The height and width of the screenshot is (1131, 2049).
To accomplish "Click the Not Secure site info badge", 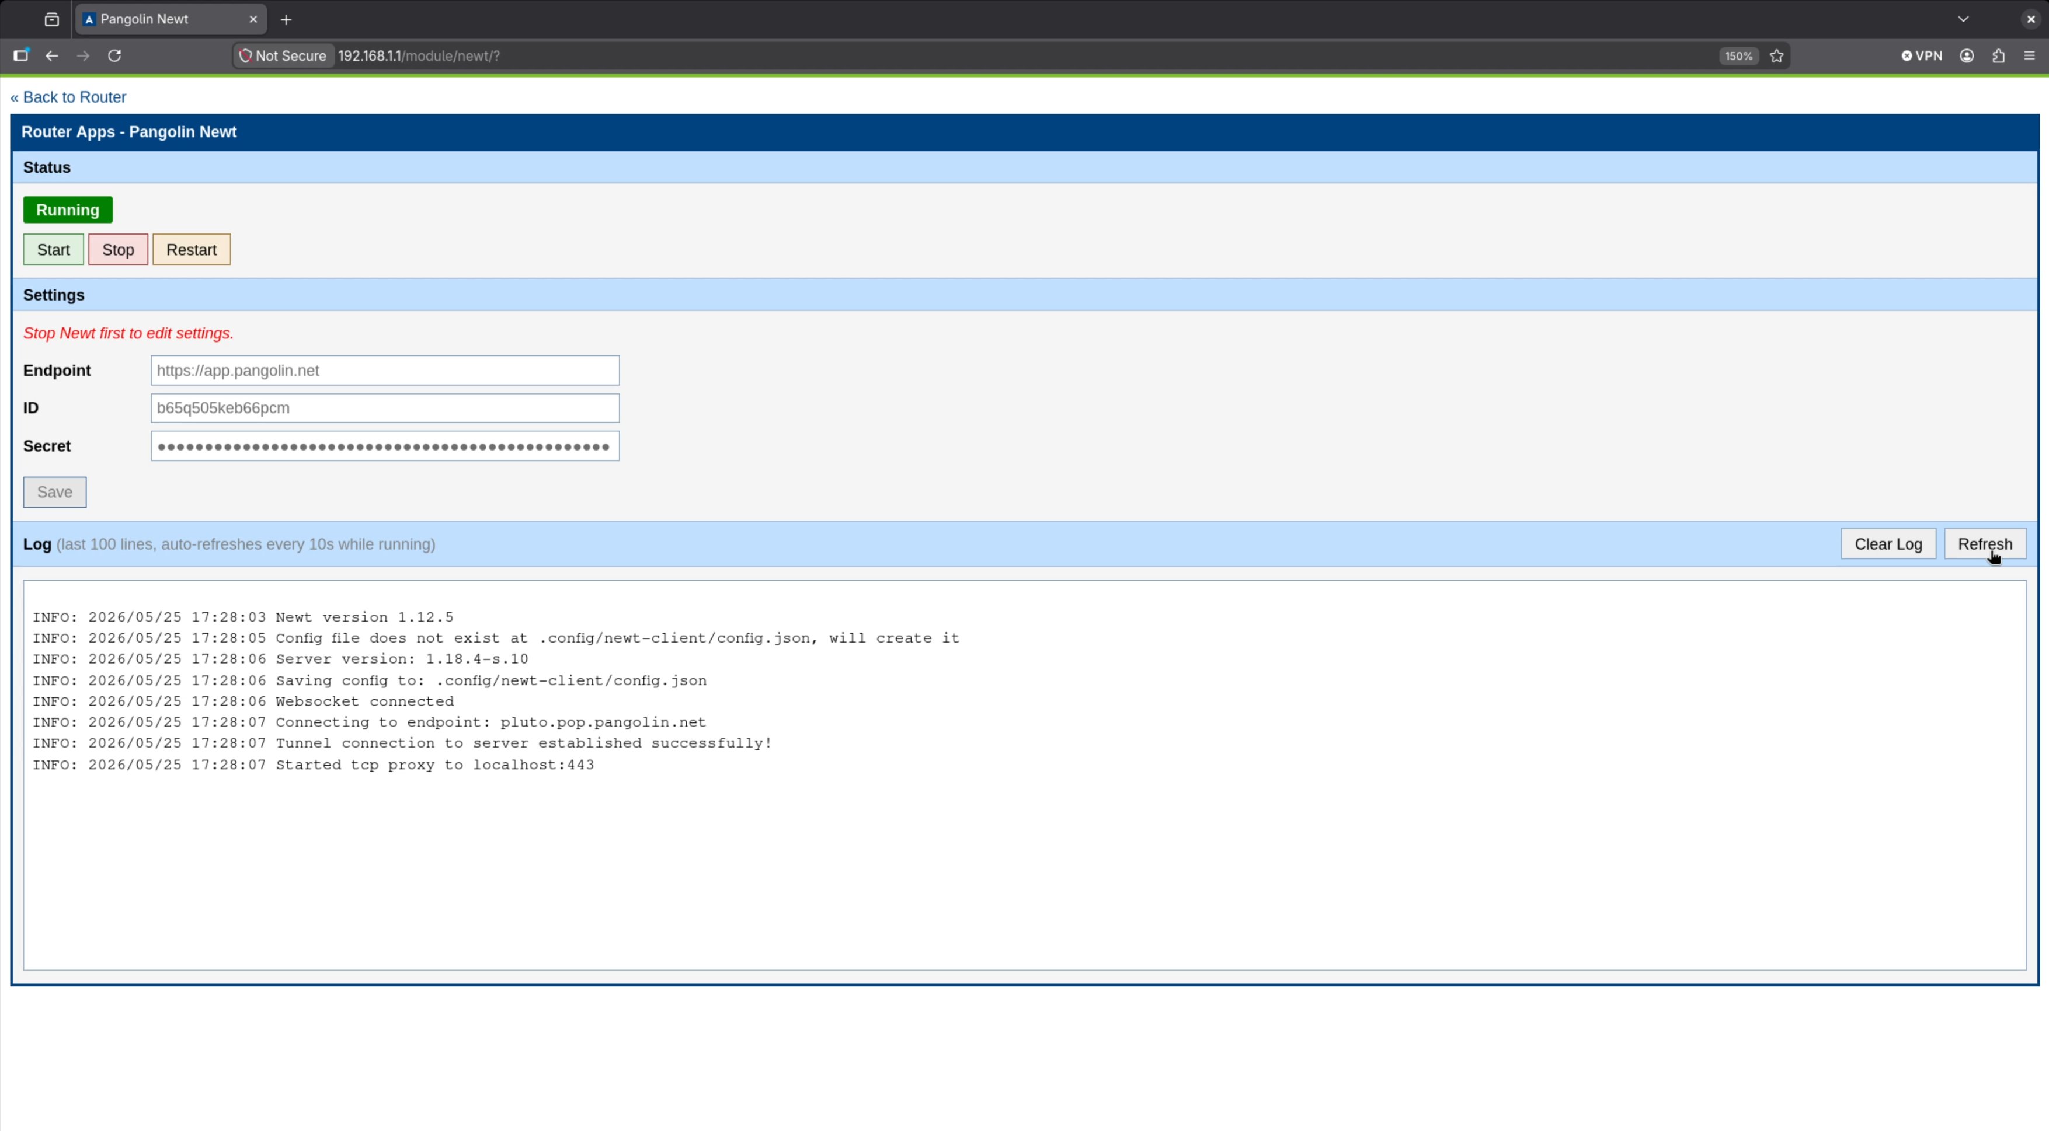I will point(283,55).
